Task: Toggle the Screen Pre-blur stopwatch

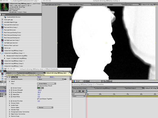Action: (x=11, y=101)
